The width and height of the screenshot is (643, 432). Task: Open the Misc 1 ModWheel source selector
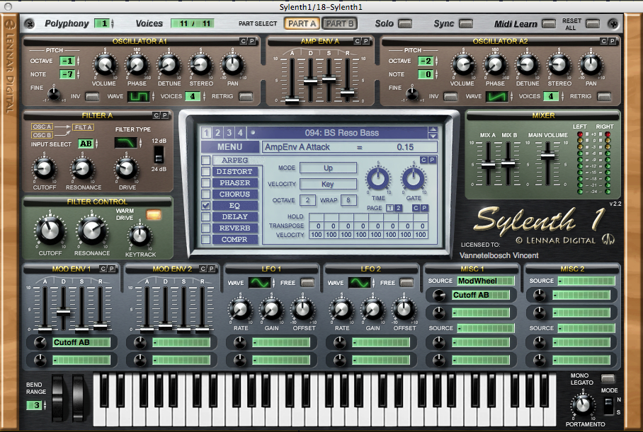click(486, 281)
